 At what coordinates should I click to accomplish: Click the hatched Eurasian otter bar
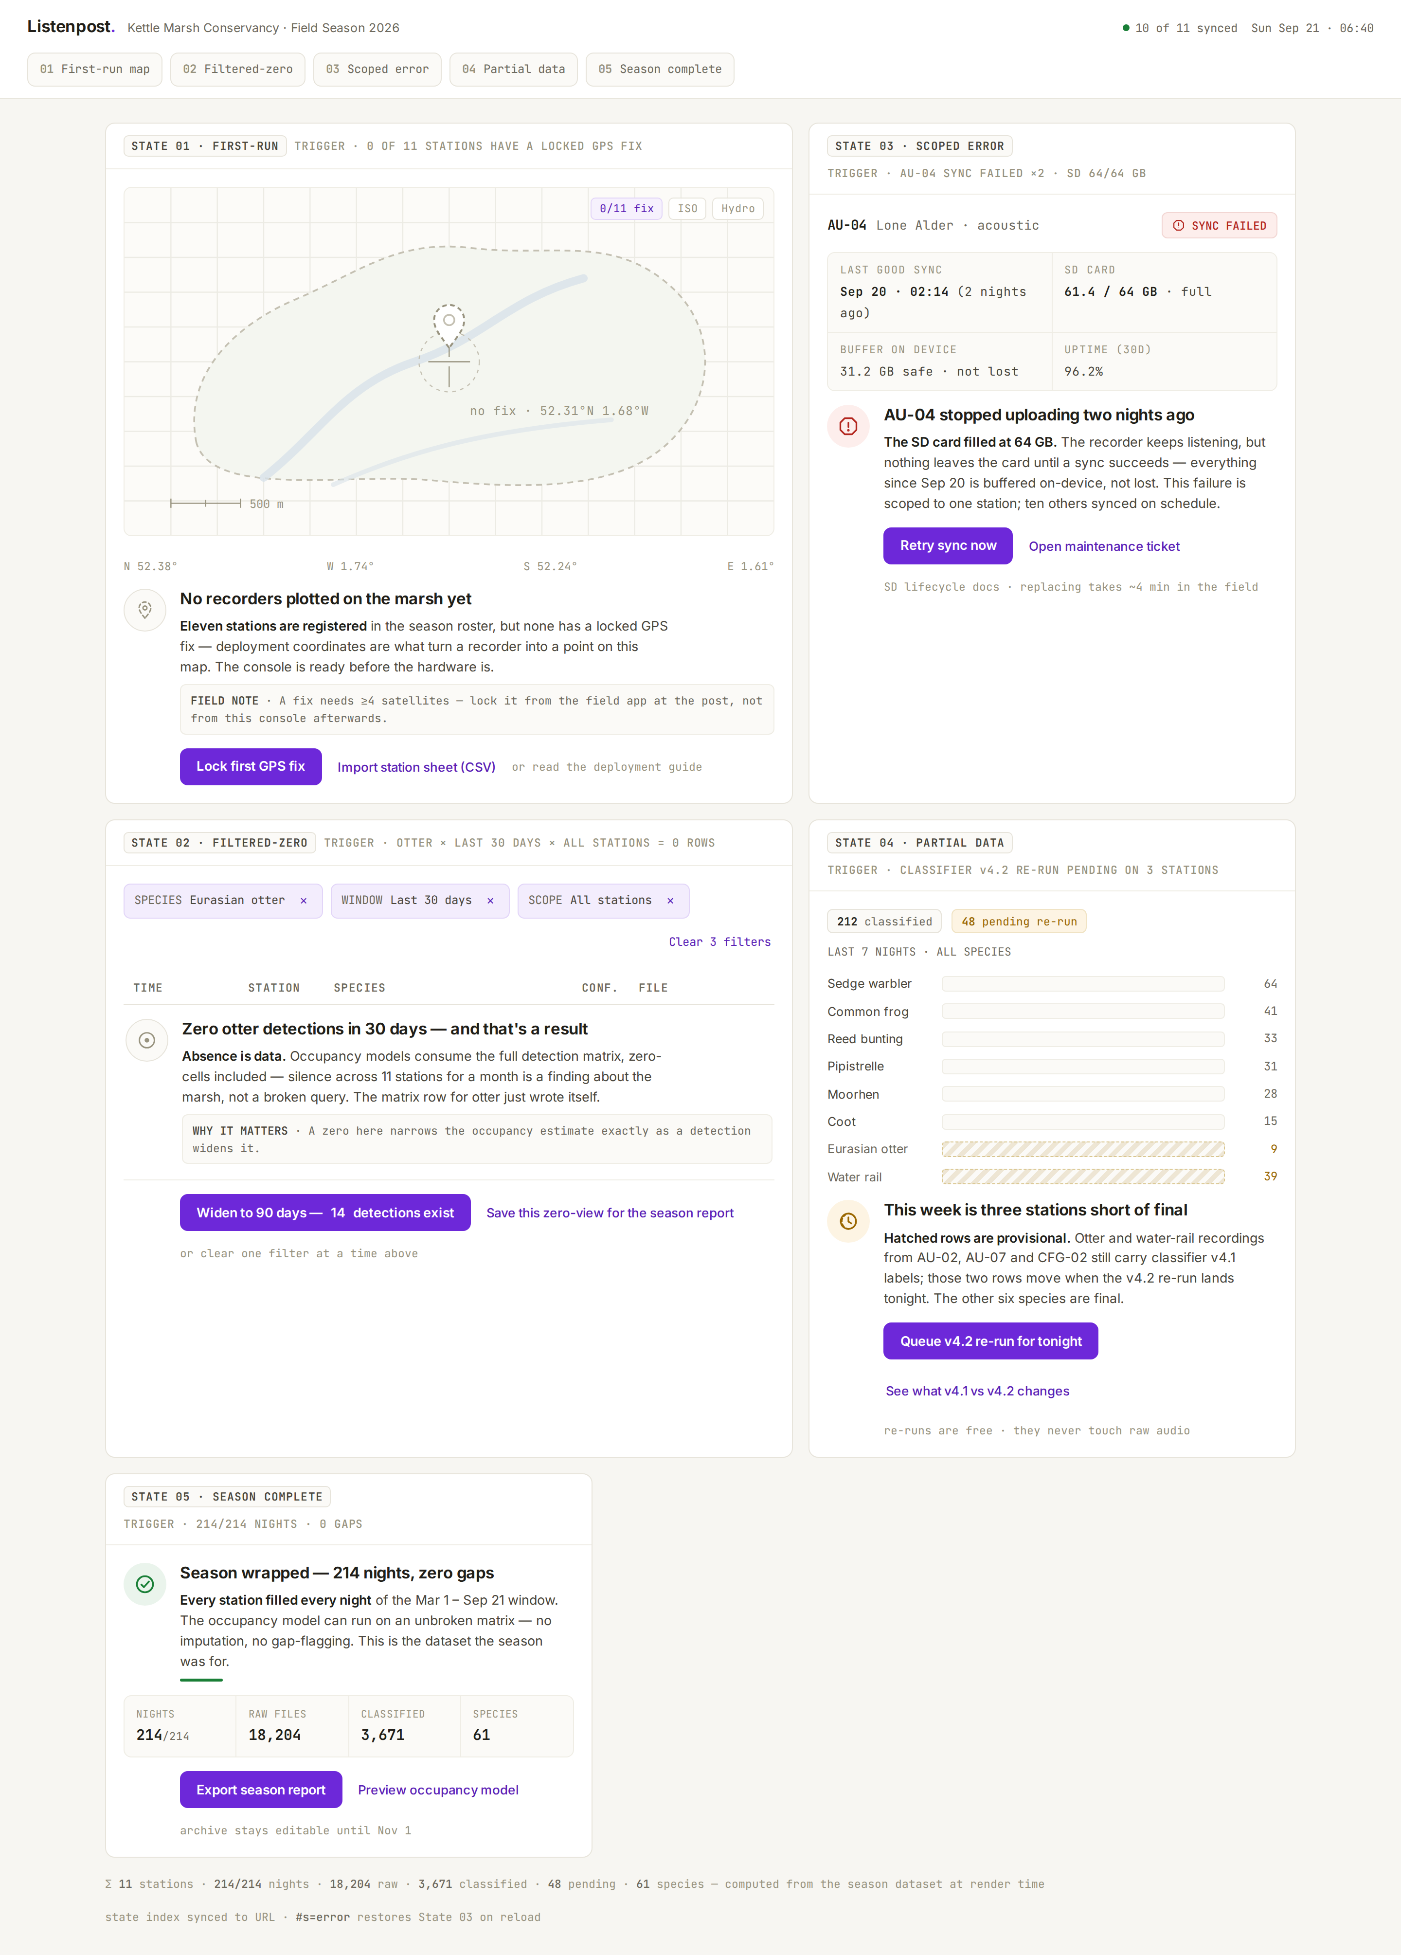click(x=1083, y=1149)
